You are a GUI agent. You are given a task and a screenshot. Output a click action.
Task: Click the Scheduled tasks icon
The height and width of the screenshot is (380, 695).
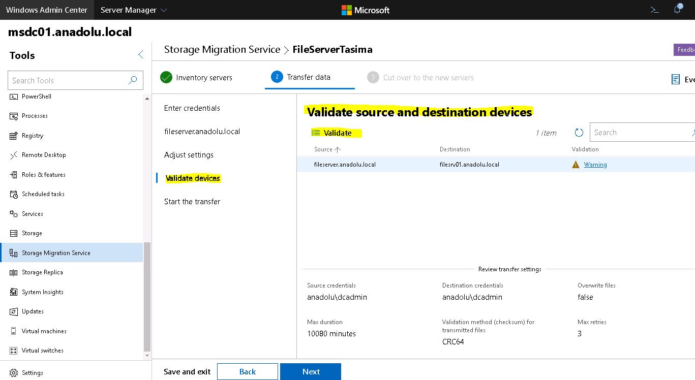click(13, 194)
